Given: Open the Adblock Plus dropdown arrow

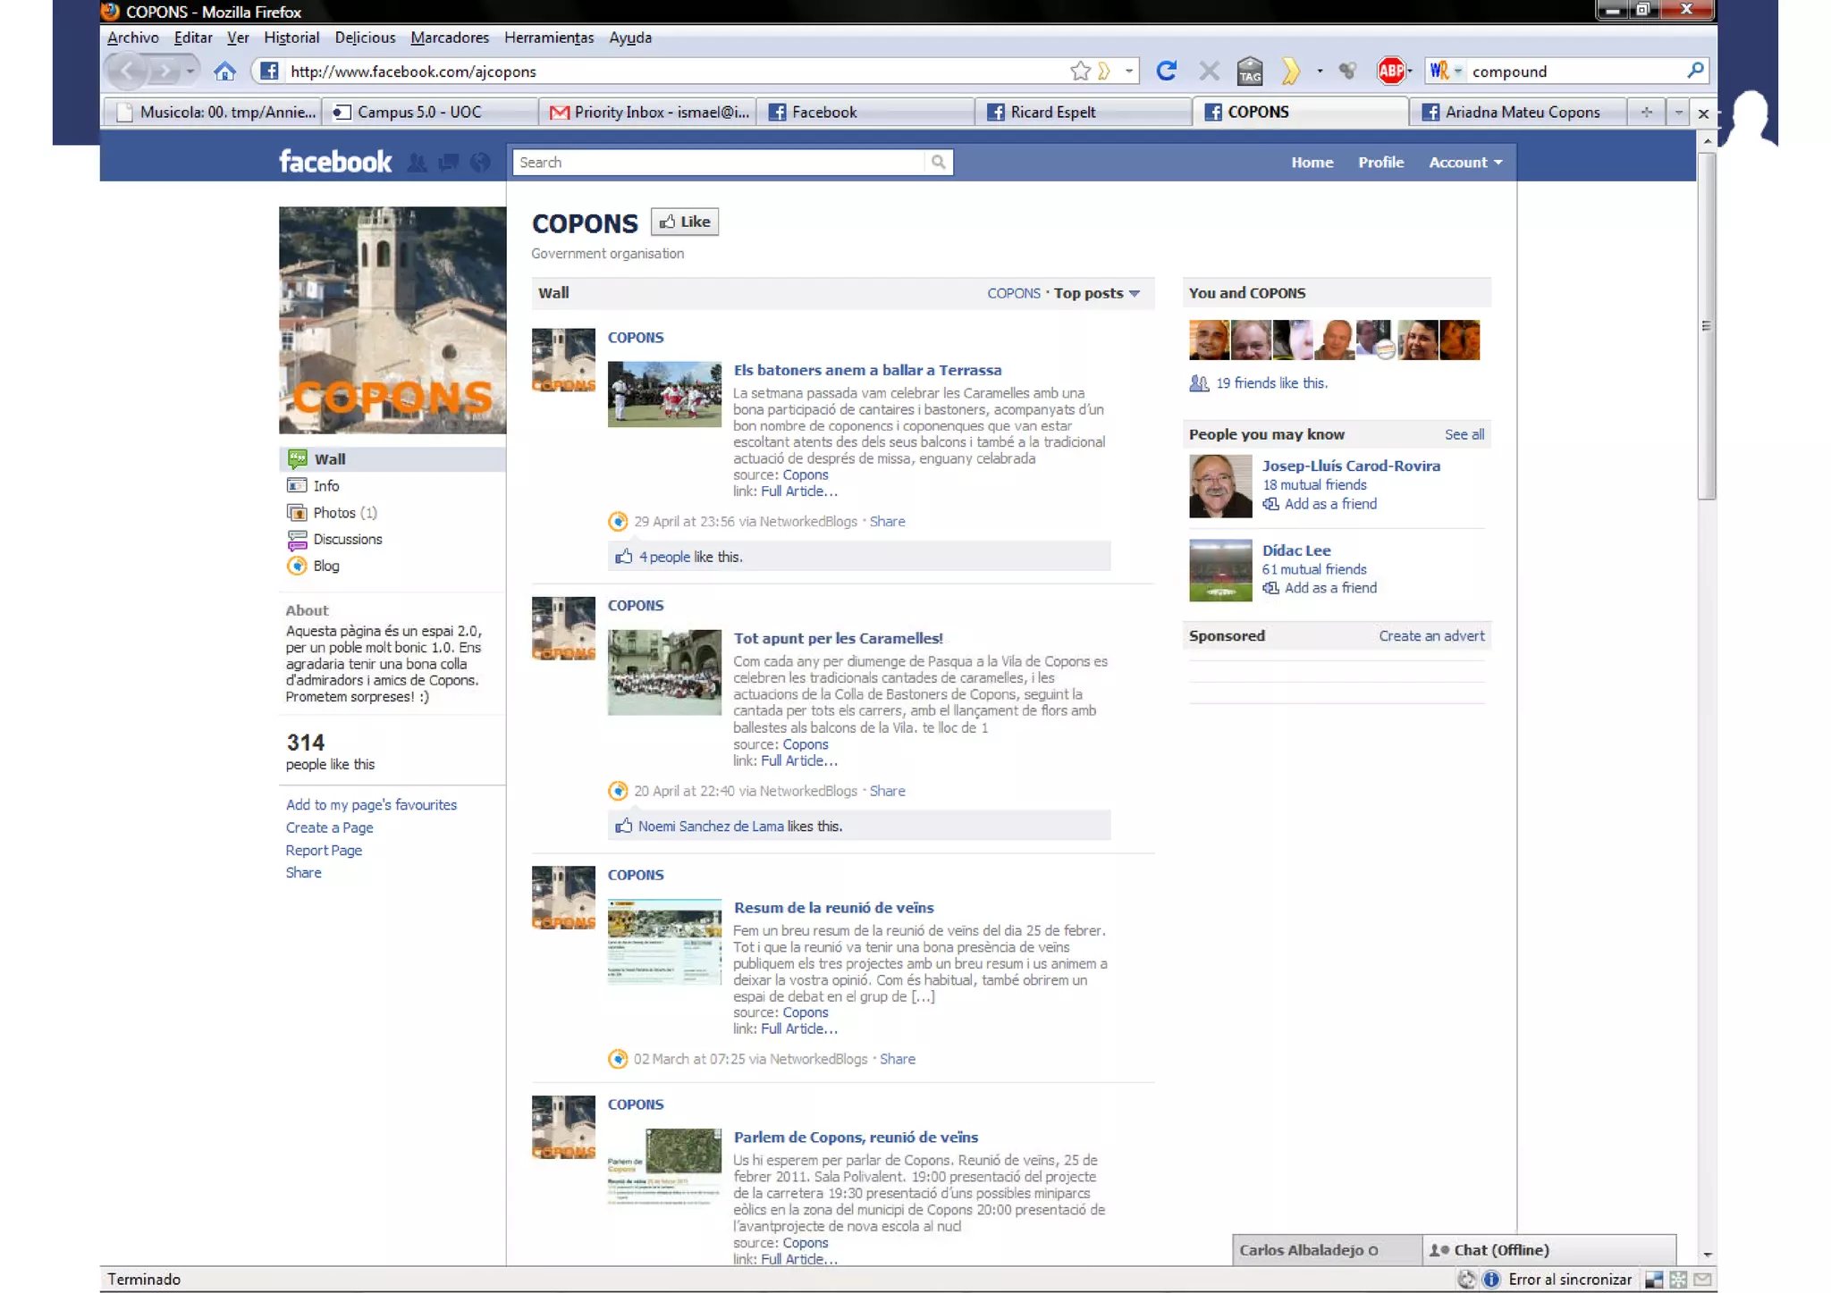Looking at the screenshot, I should 1409,71.
